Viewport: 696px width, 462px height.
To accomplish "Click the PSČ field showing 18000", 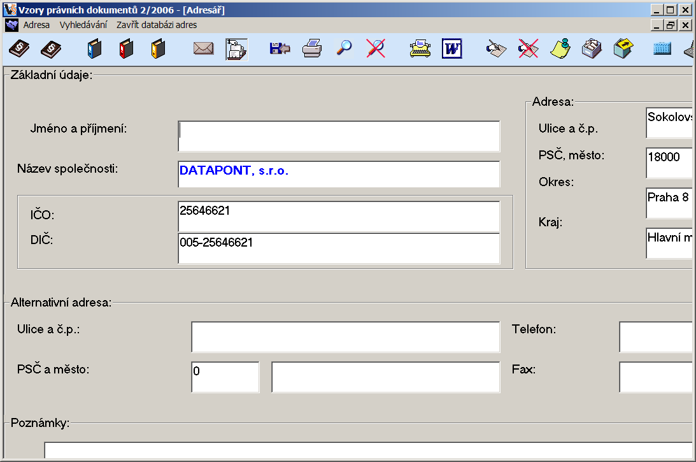I will pos(669,162).
